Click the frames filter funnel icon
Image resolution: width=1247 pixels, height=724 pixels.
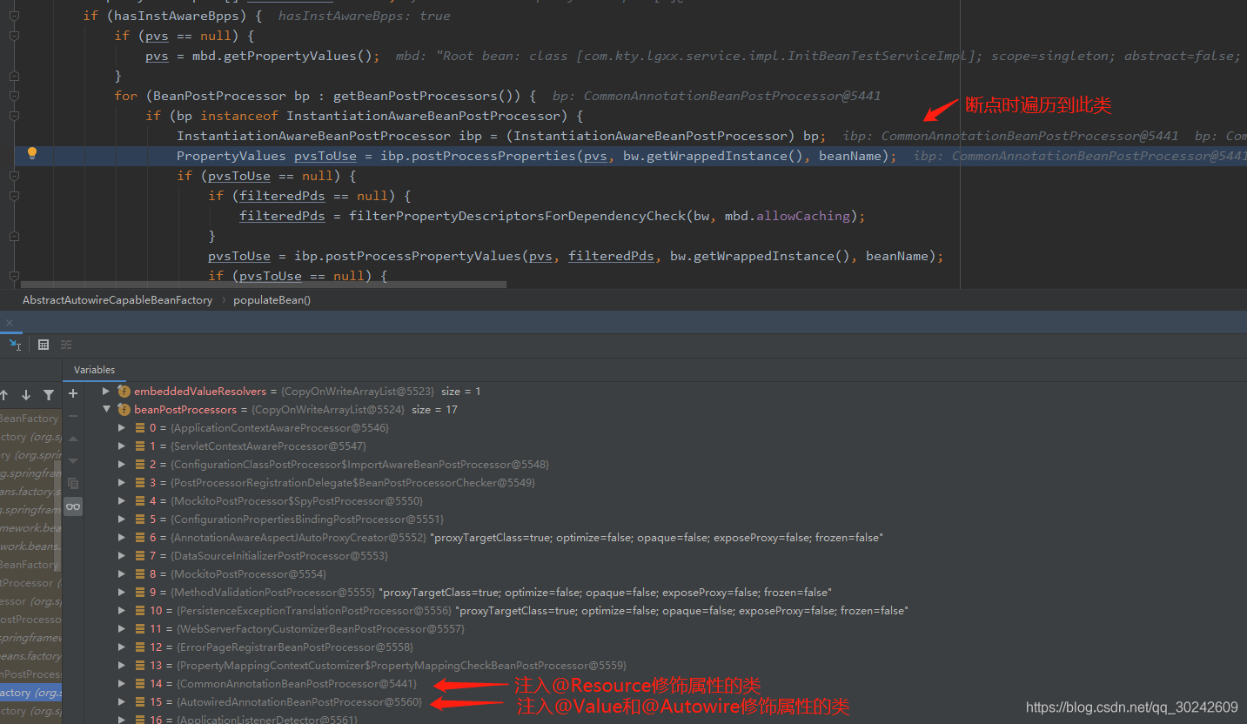pyautogui.click(x=49, y=395)
